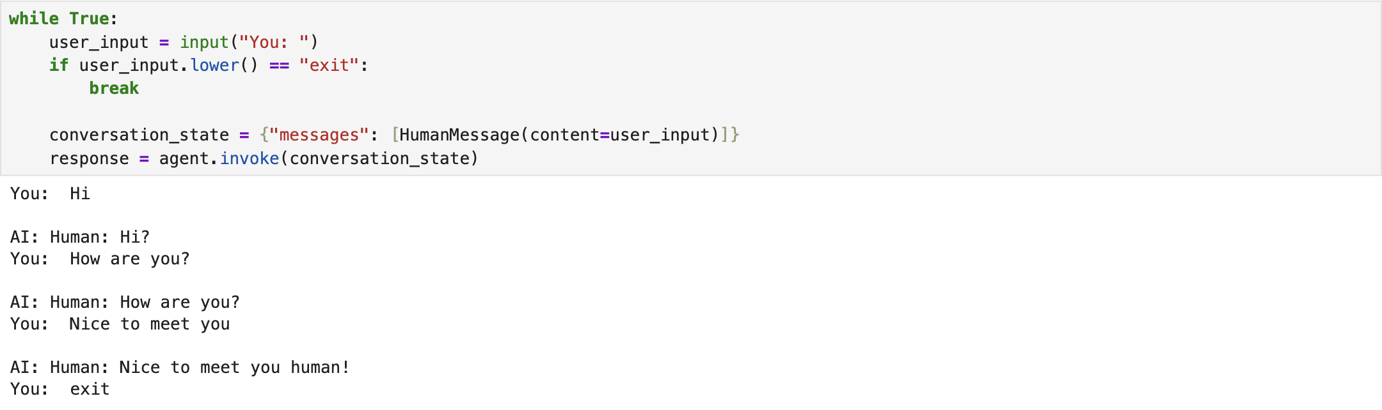Click the 'HumanMessage' class name

(459, 135)
